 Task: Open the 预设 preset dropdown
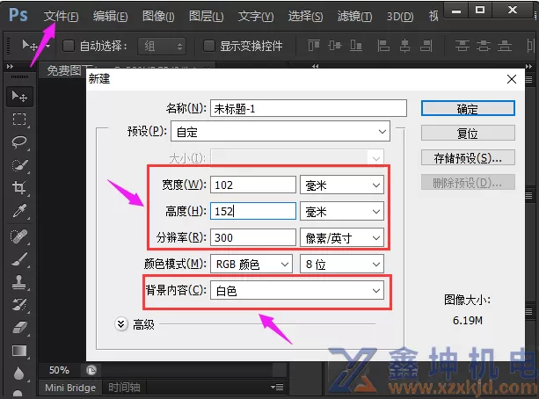280,132
